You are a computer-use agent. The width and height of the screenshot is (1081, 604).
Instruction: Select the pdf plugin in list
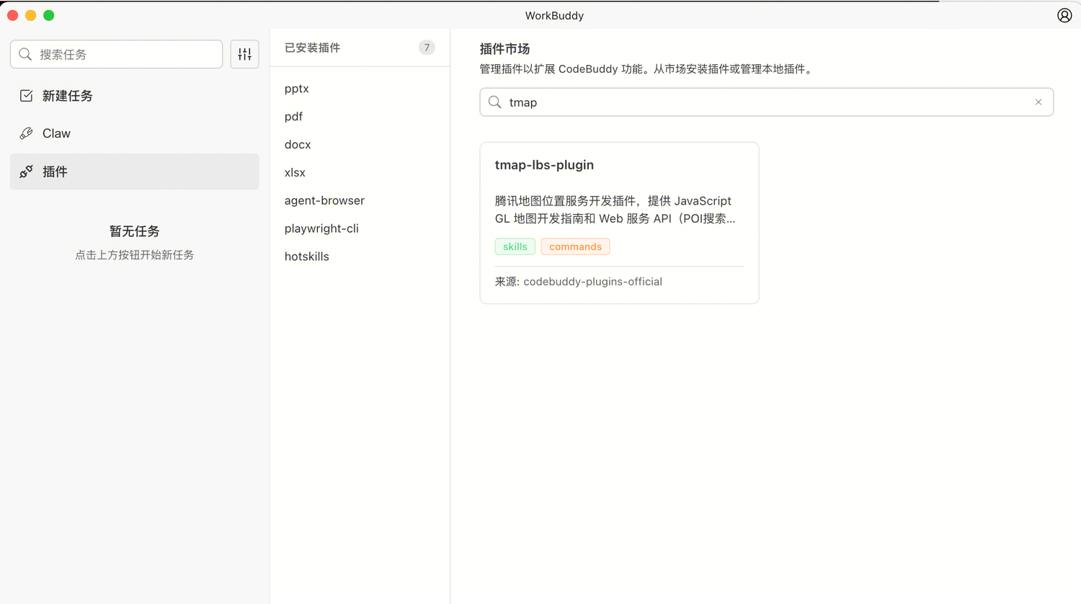click(293, 117)
